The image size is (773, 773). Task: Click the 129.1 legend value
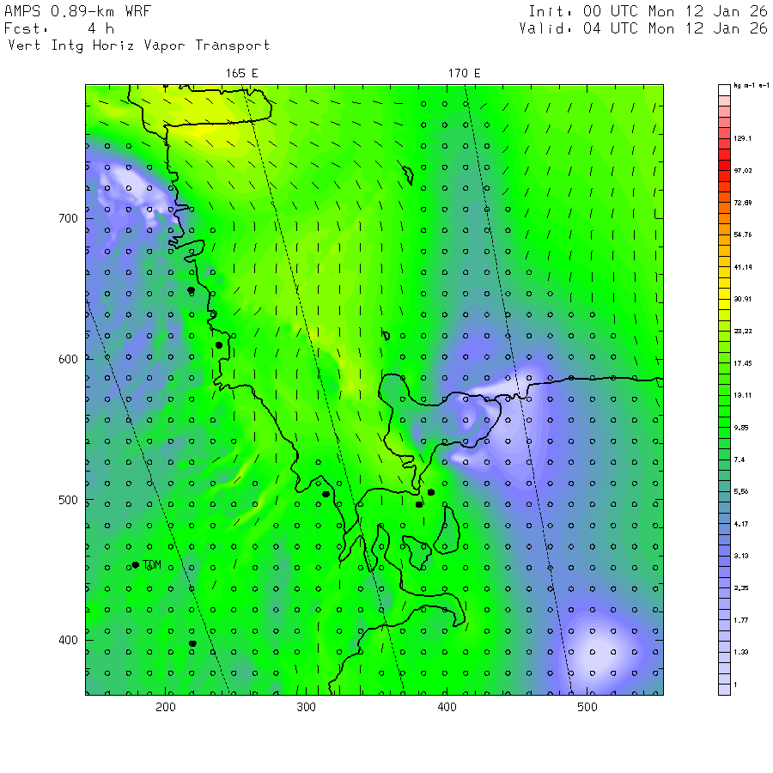point(742,138)
